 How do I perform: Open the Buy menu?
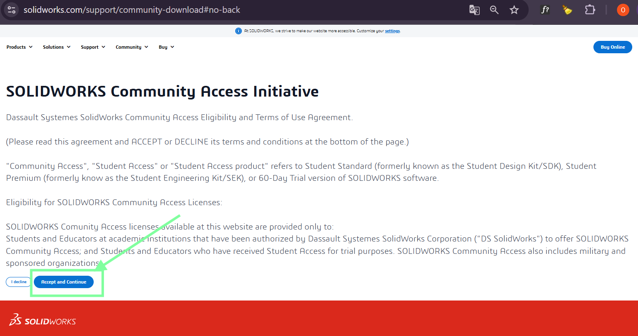coord(166,47)
